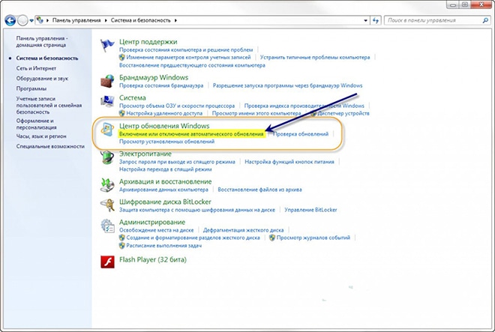Open 'Проверка обновлений' link
The image size is (495, 332).
pos(300,134)
